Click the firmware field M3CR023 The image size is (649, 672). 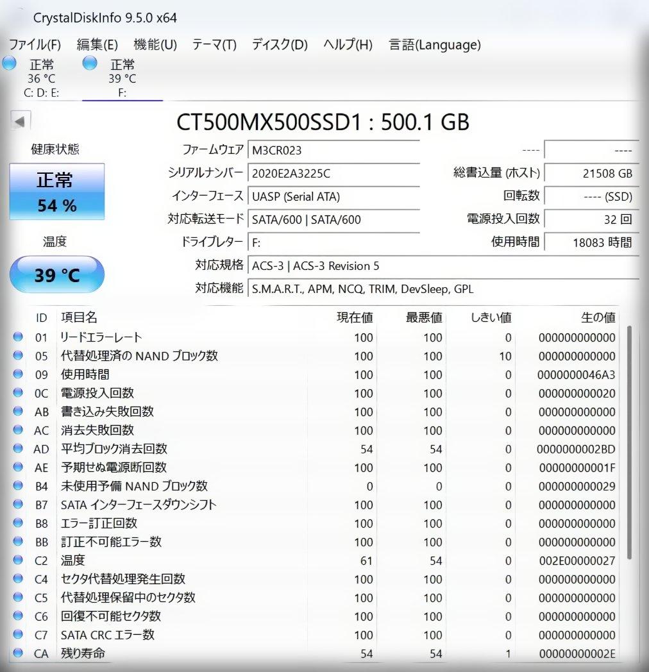(333, 151)
